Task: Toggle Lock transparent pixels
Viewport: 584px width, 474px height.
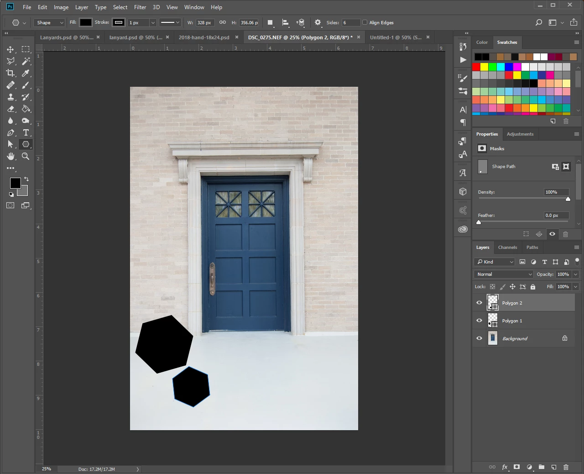Action: (492, 287)
